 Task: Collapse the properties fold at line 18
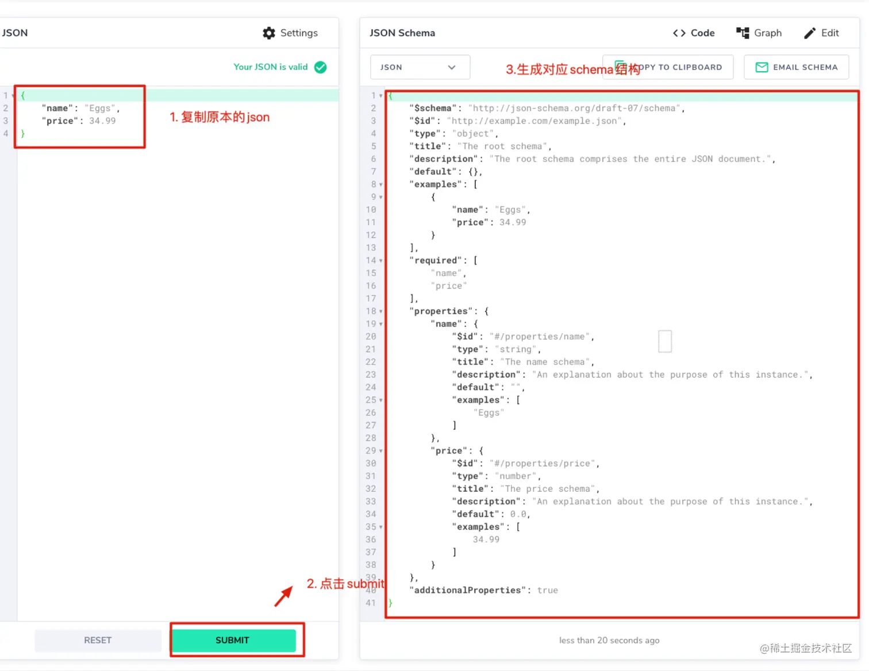click(380, 311)
